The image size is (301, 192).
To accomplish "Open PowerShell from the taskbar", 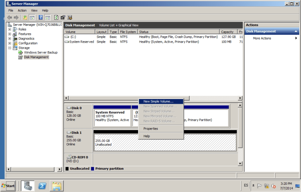I will click(x=42, y=186).
